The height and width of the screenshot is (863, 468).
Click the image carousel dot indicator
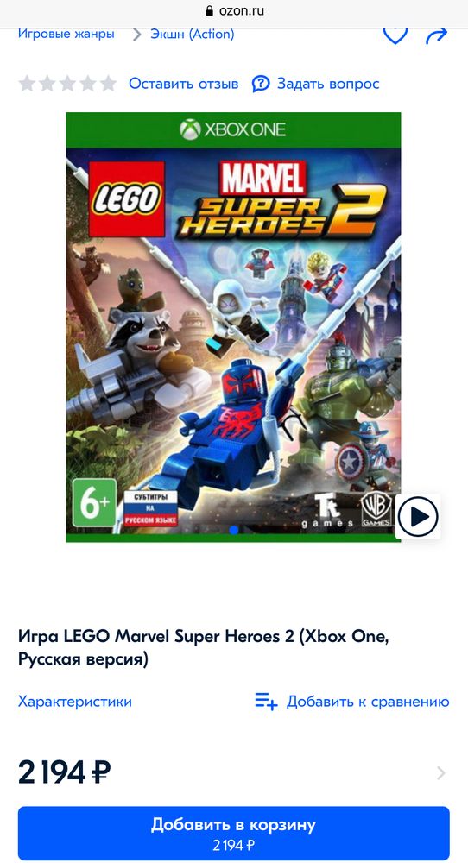click(233, 530)
